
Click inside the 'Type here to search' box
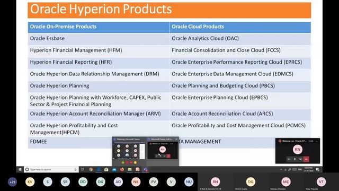coord(51,170)
